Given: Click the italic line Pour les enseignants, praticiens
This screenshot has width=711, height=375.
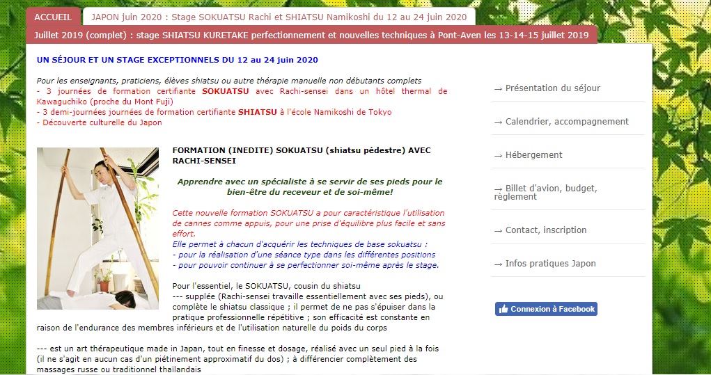Looking at the screenshot, I should pos(229,81).
